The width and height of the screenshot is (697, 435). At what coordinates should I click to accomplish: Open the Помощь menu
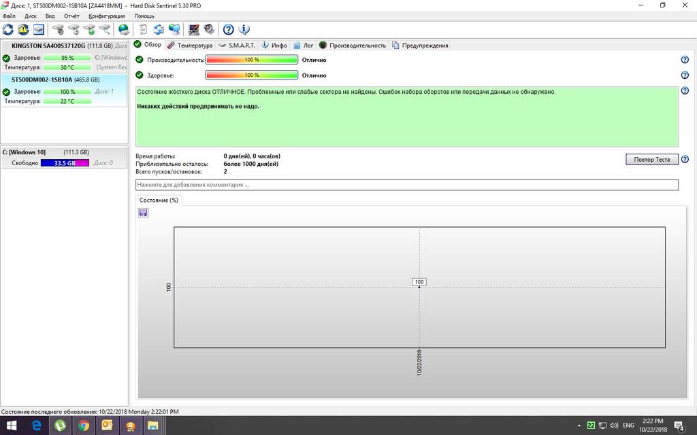(x=144, y=16)
